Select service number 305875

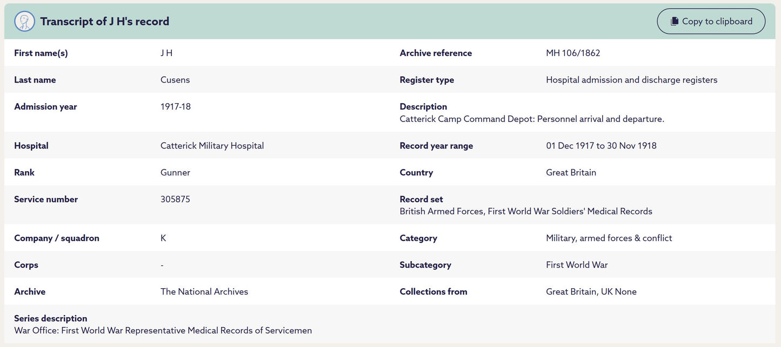[175, 199]
